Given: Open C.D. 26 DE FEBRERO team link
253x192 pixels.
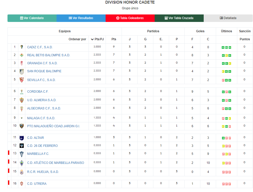Looking at the screenshot, I should (x=42, y=146).
